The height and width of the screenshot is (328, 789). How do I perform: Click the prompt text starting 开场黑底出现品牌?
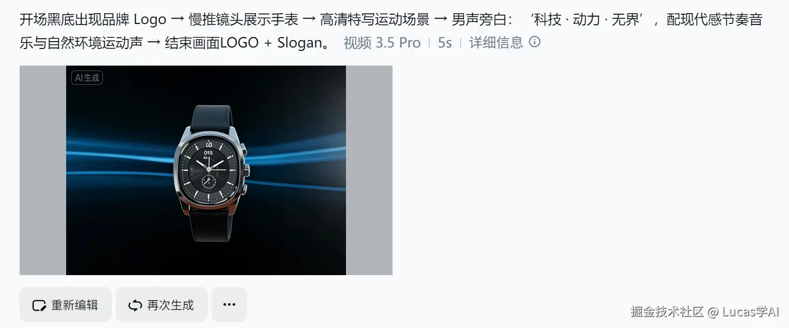[x=391, y=31]
